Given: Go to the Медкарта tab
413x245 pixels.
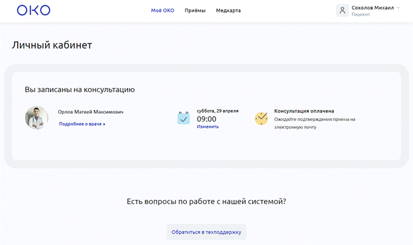Looking at the screenshot, I should (x=228, y=11).
